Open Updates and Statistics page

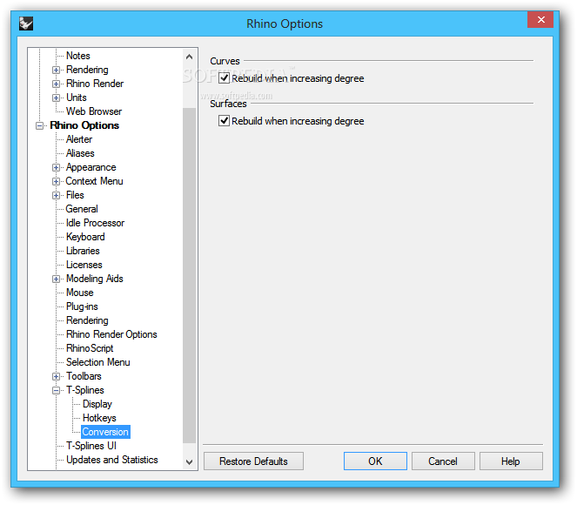[x=112, y=460]
